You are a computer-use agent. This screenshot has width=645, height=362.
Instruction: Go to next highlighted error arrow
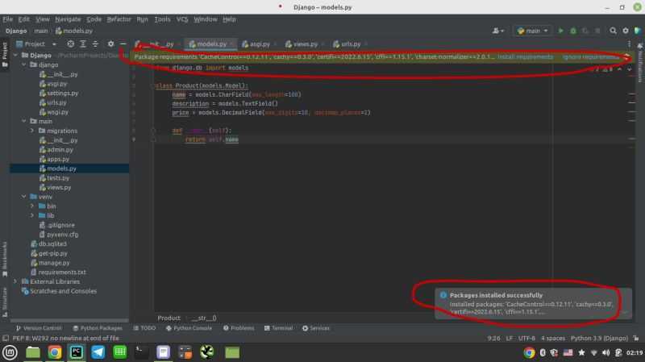pos(630,69)
